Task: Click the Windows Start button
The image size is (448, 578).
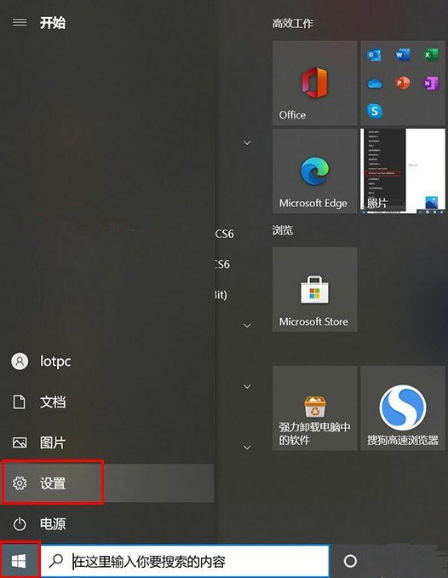Action: pyautogui.click(x=19, y=561)
